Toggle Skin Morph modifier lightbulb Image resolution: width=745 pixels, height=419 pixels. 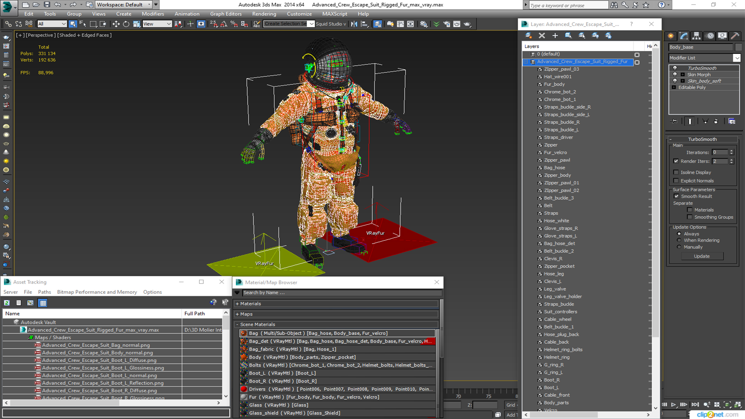click(x=675, y=74)
